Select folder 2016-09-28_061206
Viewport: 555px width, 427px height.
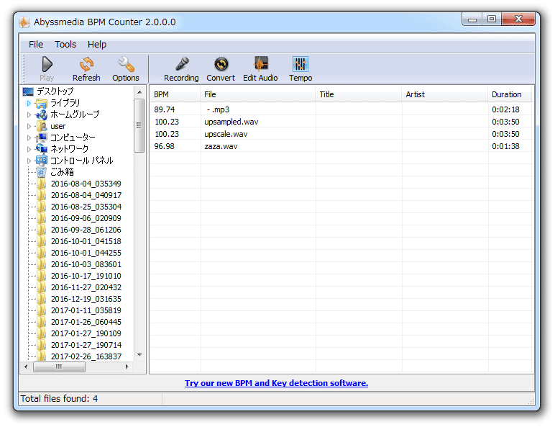pyautogui.click(x=86, y=230)
